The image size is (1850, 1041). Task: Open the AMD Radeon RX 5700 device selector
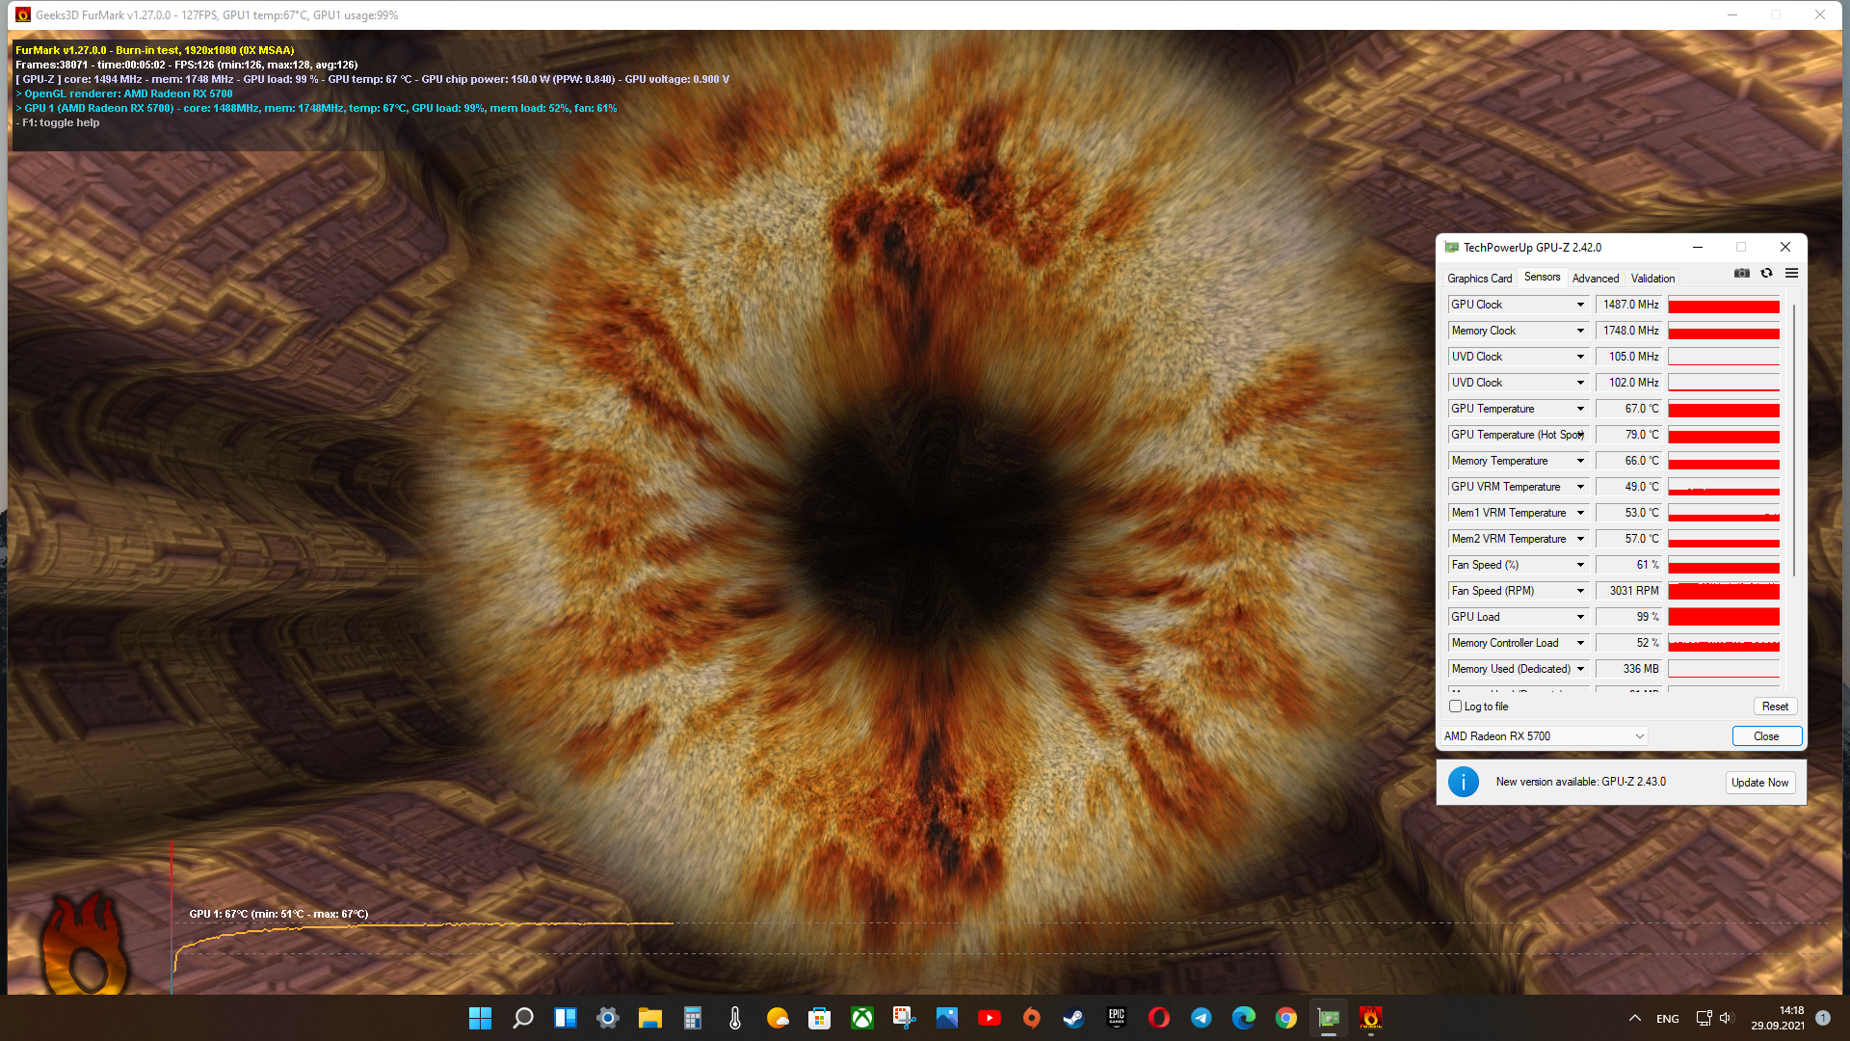pyautogui.click(x=1544, y=736)
